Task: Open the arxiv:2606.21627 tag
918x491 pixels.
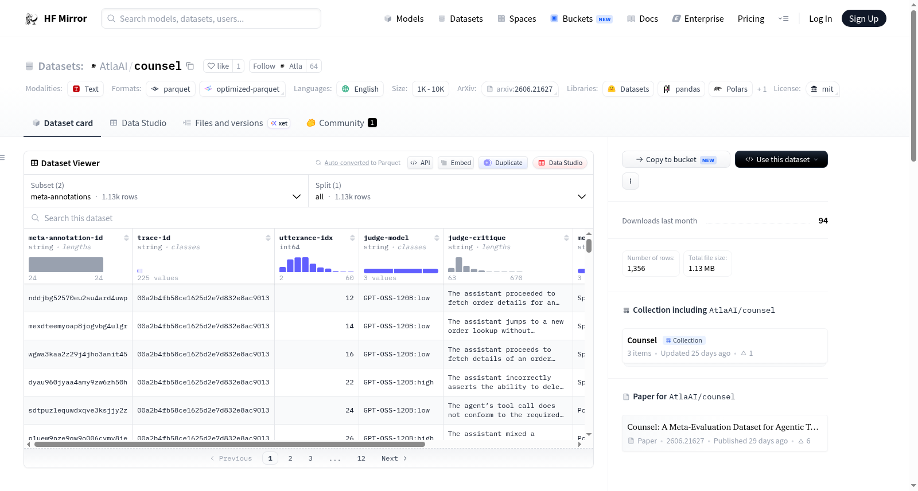Action: [520, 89]
